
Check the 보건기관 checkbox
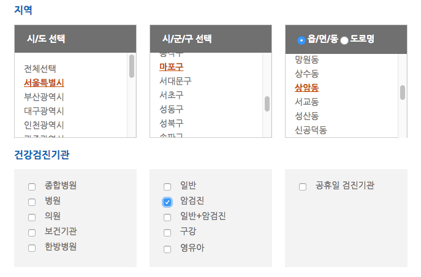pyautogui.click(x=32, y=233)
